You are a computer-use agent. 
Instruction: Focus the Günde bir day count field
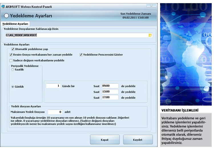point(53,86)
